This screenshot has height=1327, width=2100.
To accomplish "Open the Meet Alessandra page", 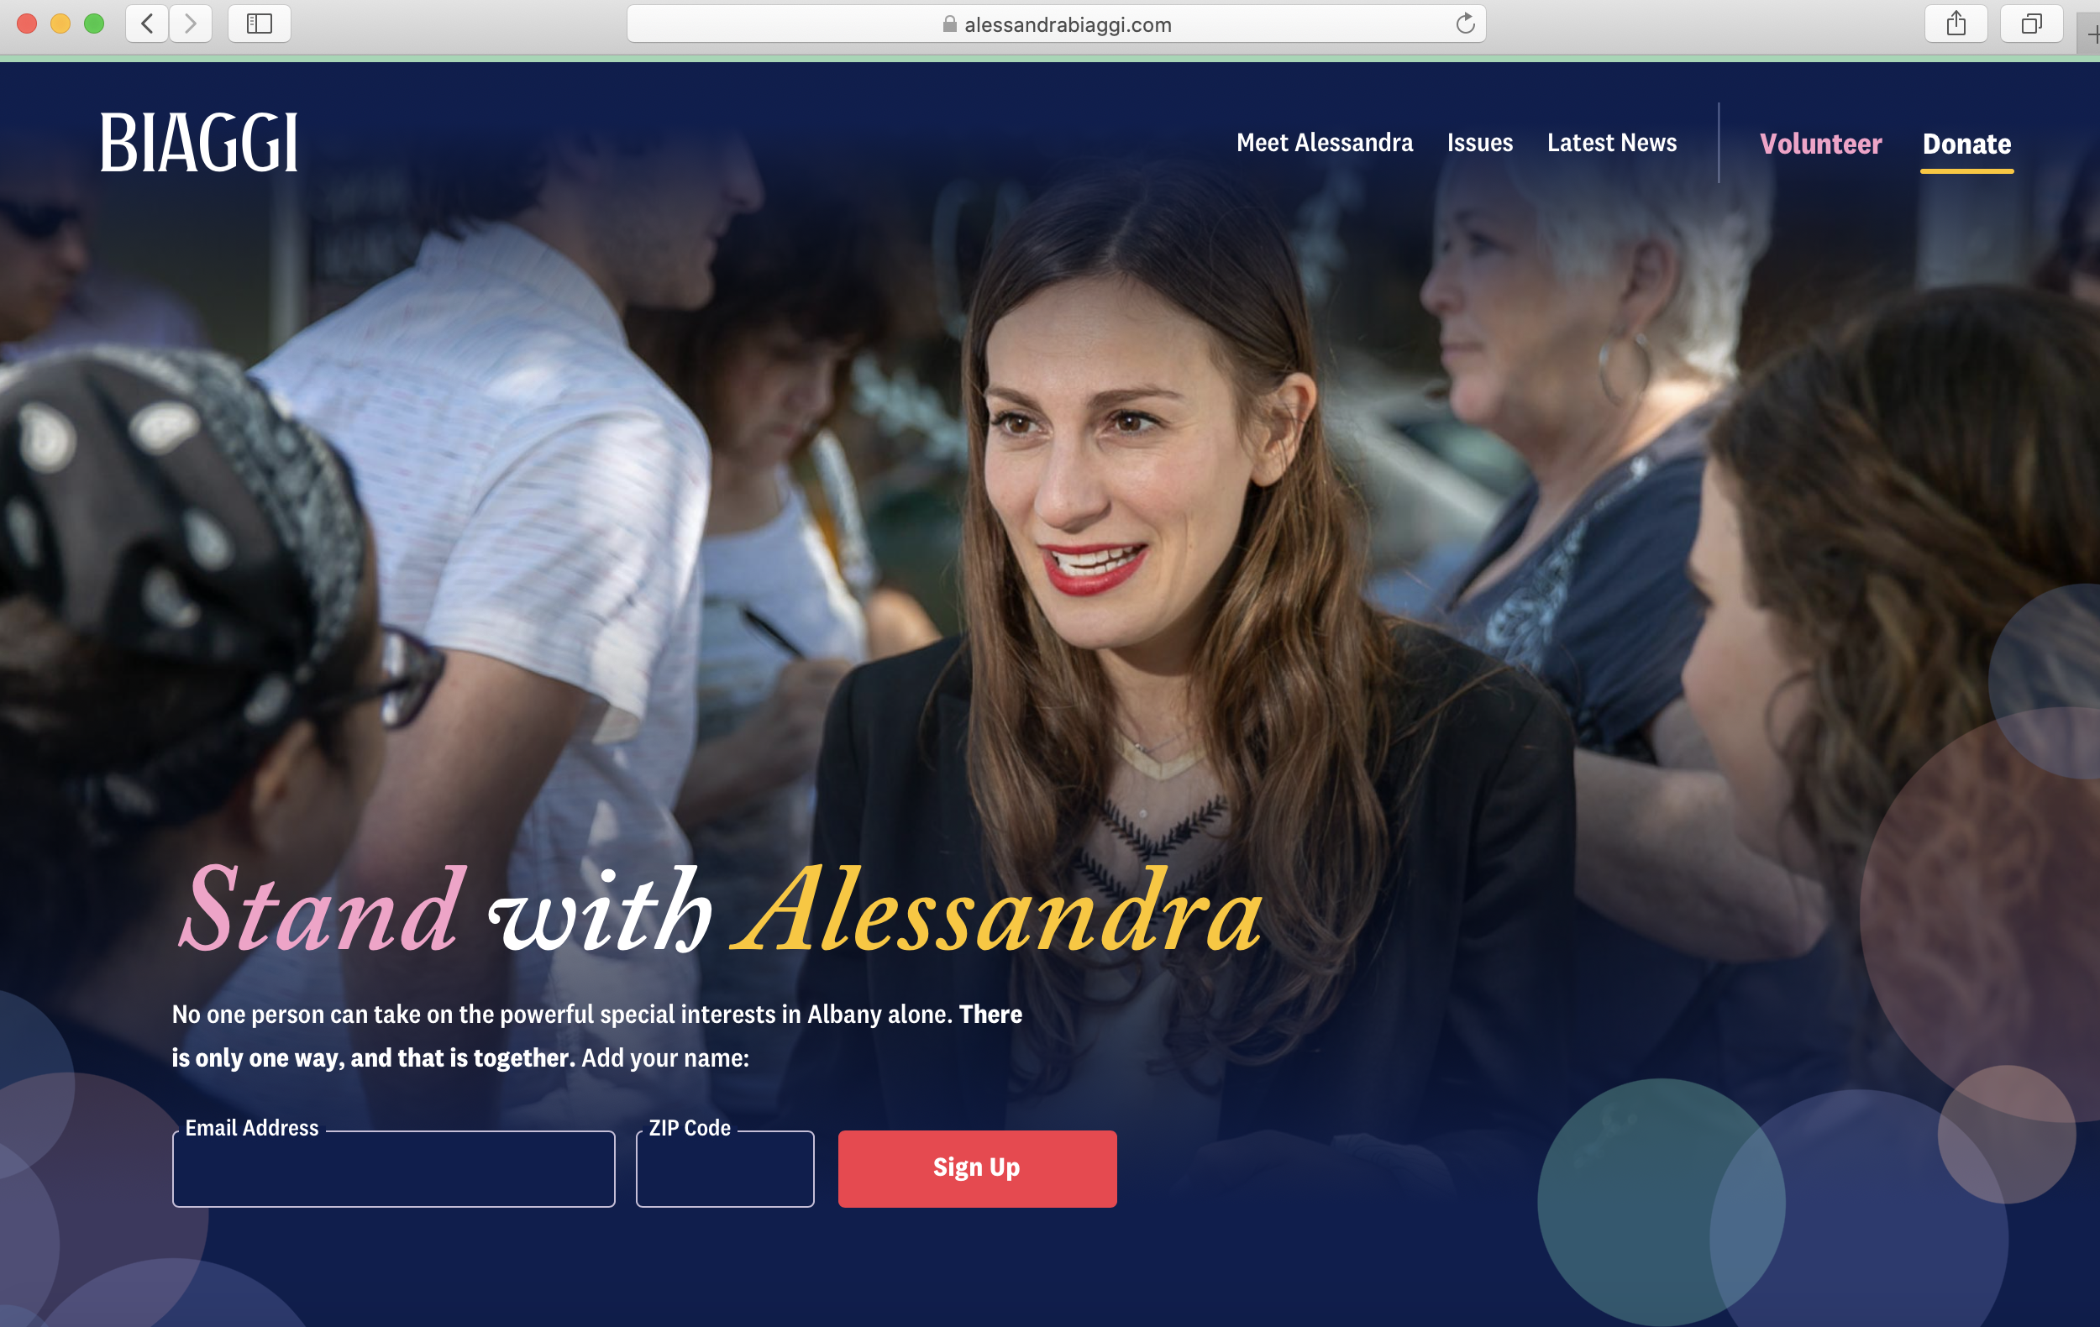I will (x=1325, y=143).
